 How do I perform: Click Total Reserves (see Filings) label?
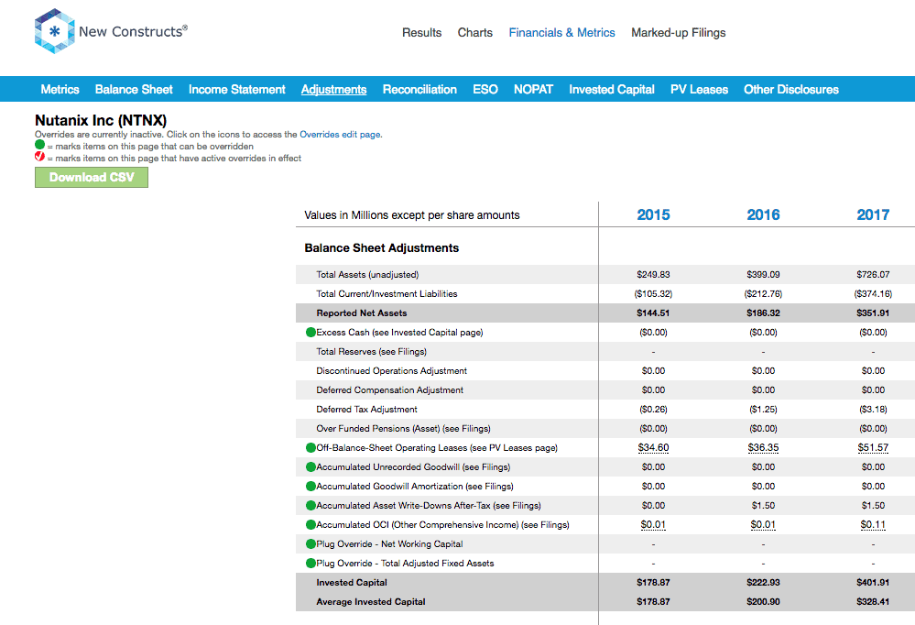click(372, 352)
